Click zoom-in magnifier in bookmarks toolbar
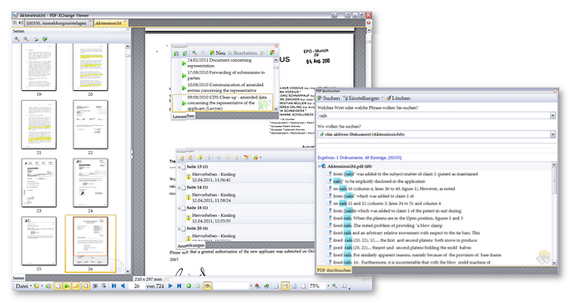The width and height of the screenshot is (576, 302). pyautogui.click(x=195, y=53)
